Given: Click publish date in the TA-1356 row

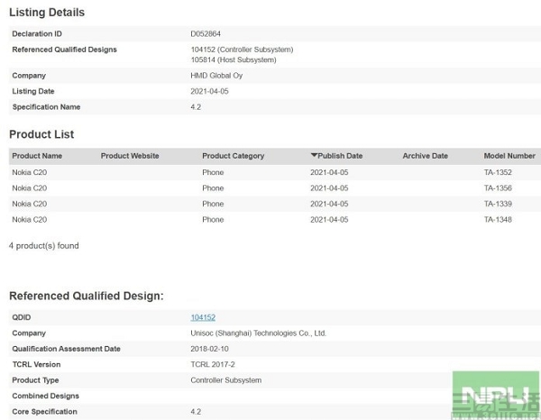Looking at the screenshot, I should click(329, 188).
